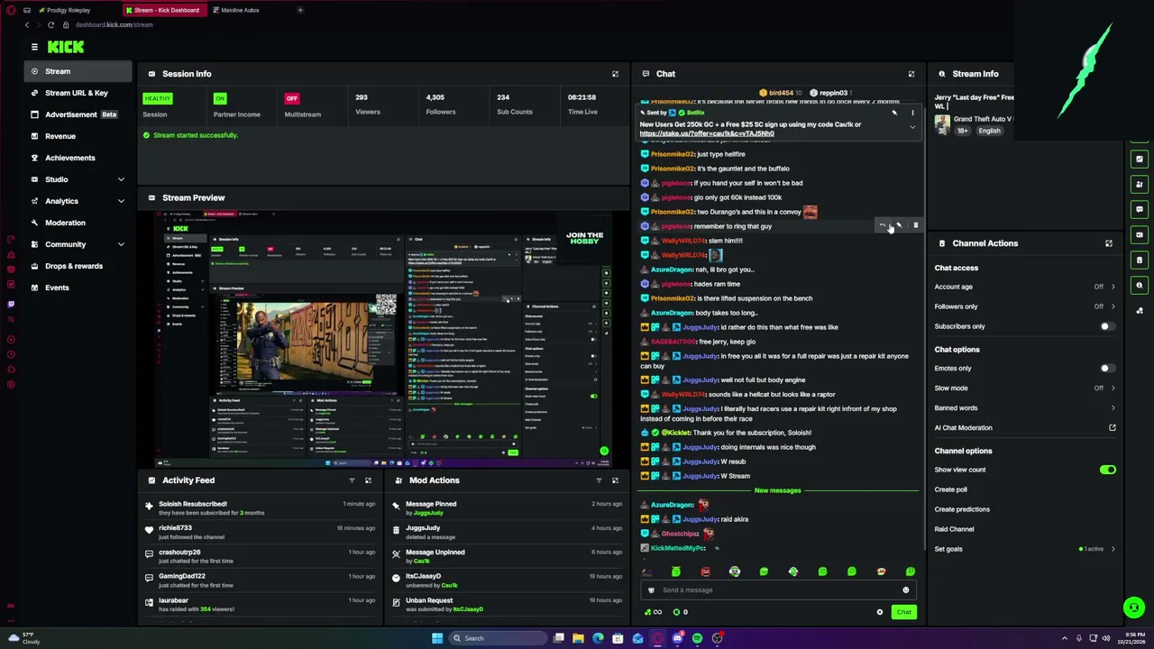This screenshot has height=649, width=1154.
Task: Open the emoji picker in message box
Action: (905, 590)
